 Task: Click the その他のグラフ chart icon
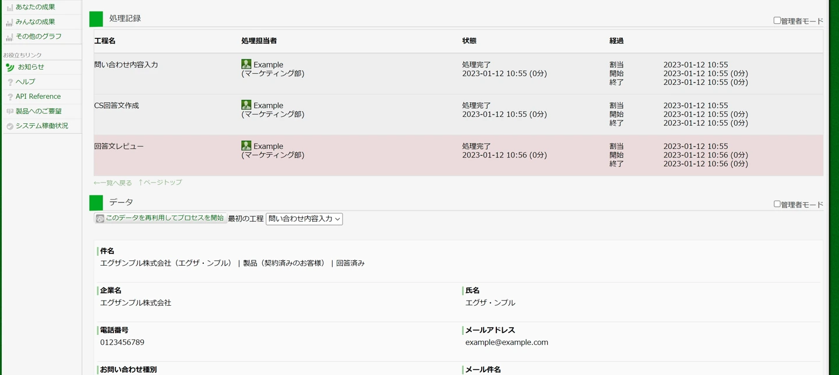[9, 37]
